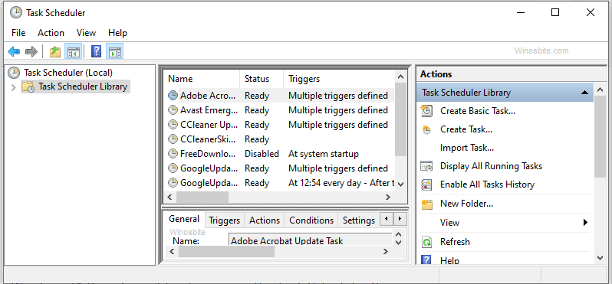The image size is (612, 284).
Task: Click the blue Help toolbar icon
Action: pos(96,51)
